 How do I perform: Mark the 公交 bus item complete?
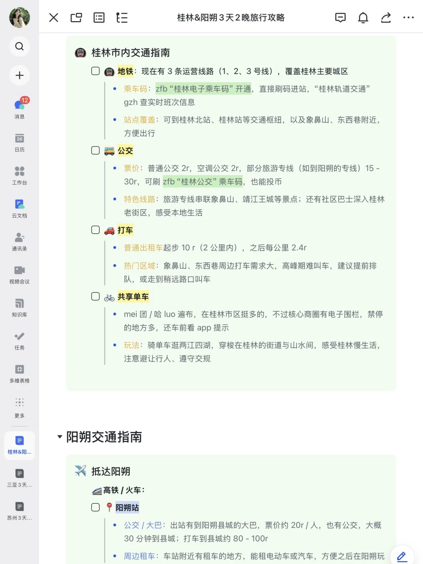point(95,150)
